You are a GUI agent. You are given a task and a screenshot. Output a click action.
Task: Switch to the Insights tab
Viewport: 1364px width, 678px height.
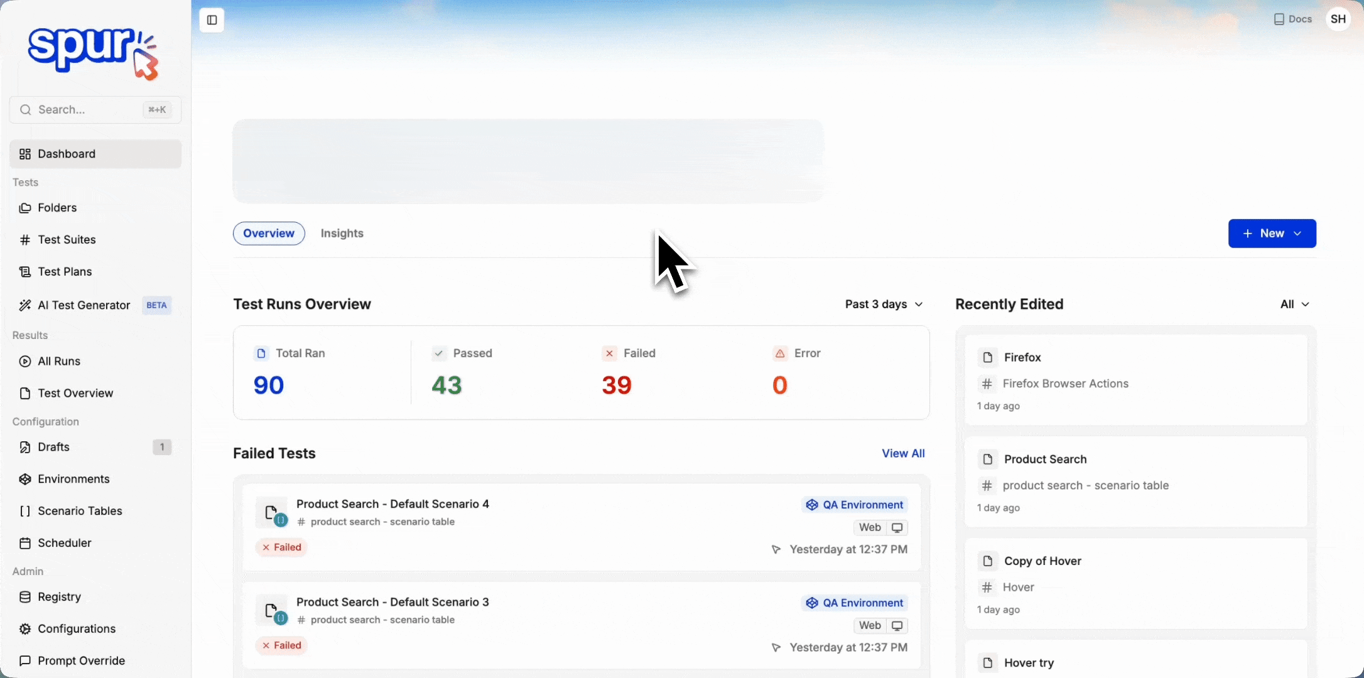pyautogui.click(x=342, y=234)
